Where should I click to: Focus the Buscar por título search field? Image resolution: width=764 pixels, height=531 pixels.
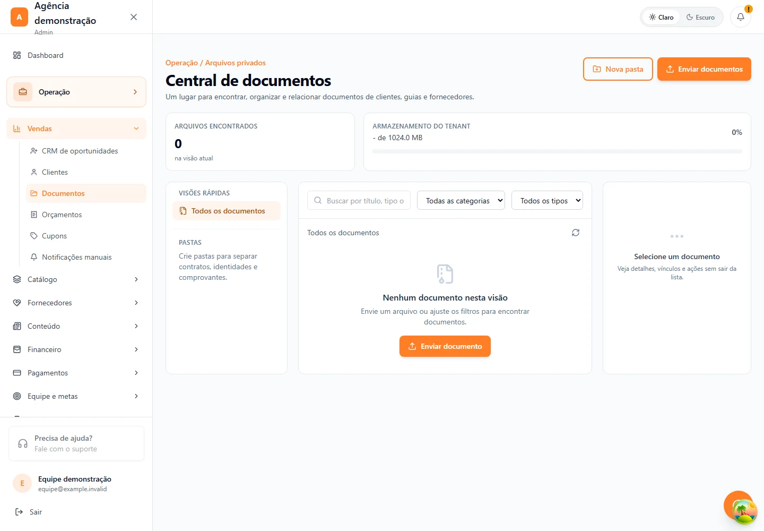click(359, 200)
